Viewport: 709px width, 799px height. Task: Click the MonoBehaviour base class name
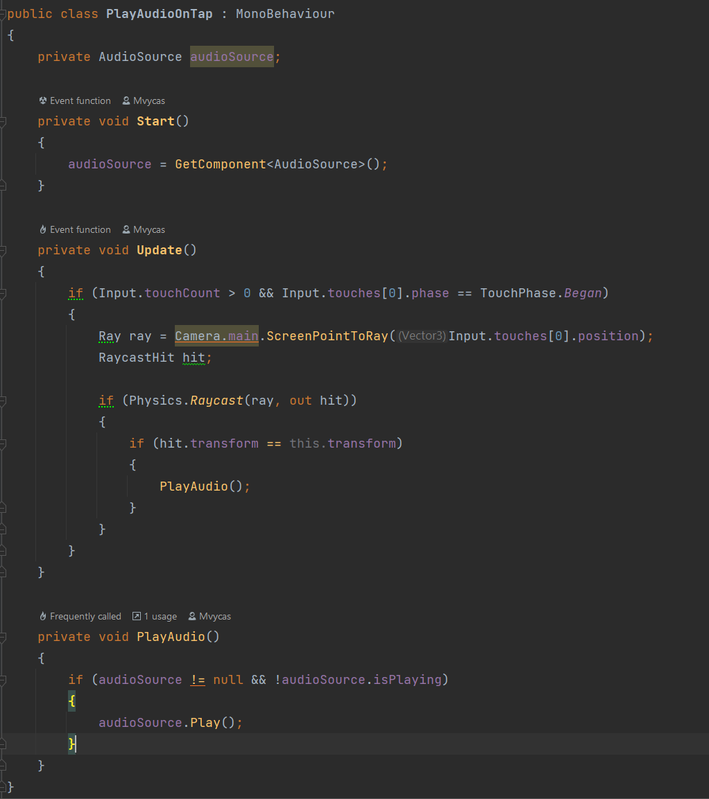[x=285, y=14]
